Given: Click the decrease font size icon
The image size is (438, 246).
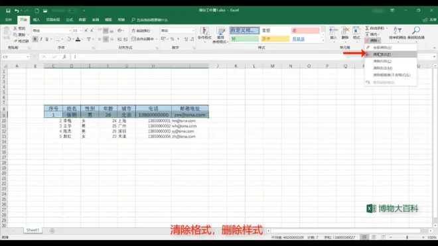Looking at the screenshot, I should [92, 31].
